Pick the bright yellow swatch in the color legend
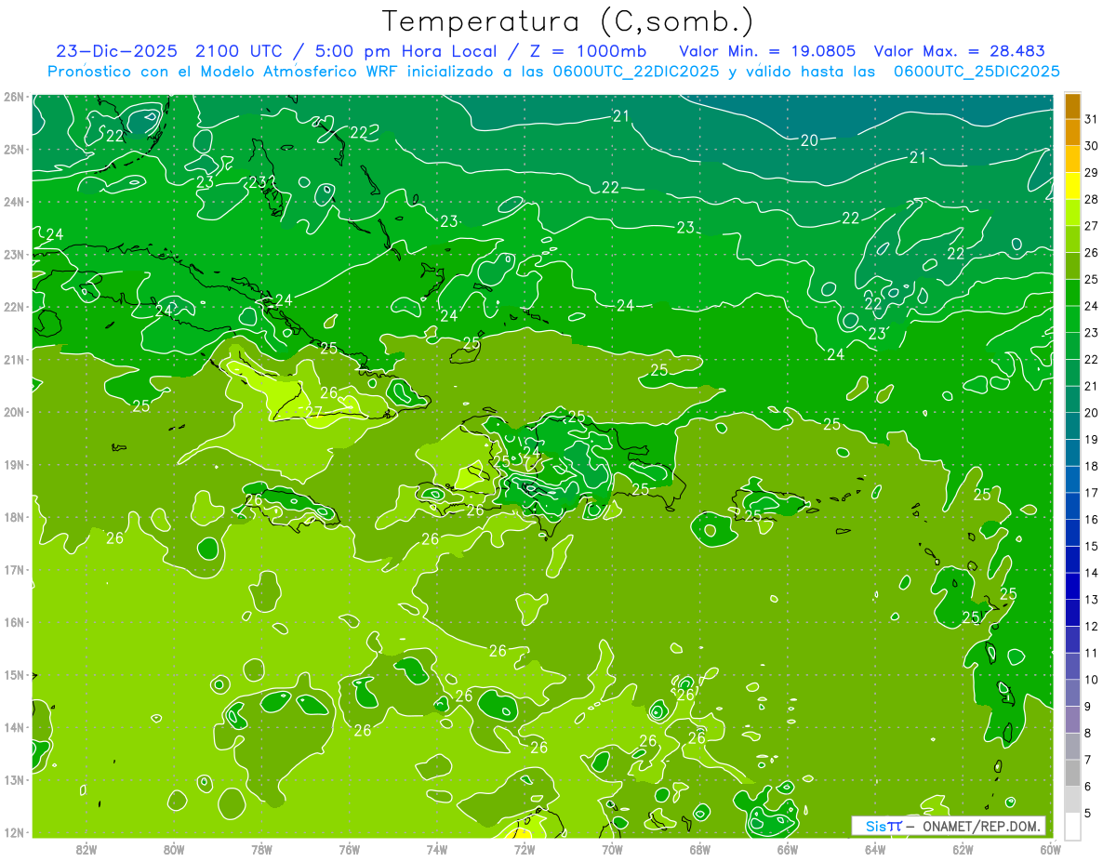Viewport: 1116px width, 862px height. [x=1072, y=186]
